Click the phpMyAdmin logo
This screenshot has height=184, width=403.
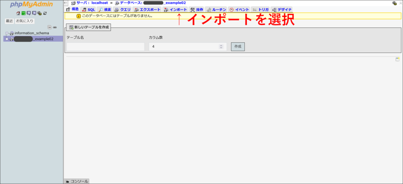click(x=31, y=5)
